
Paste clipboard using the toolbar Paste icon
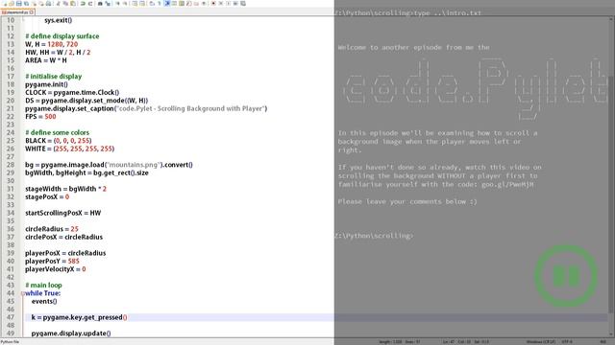73,4
